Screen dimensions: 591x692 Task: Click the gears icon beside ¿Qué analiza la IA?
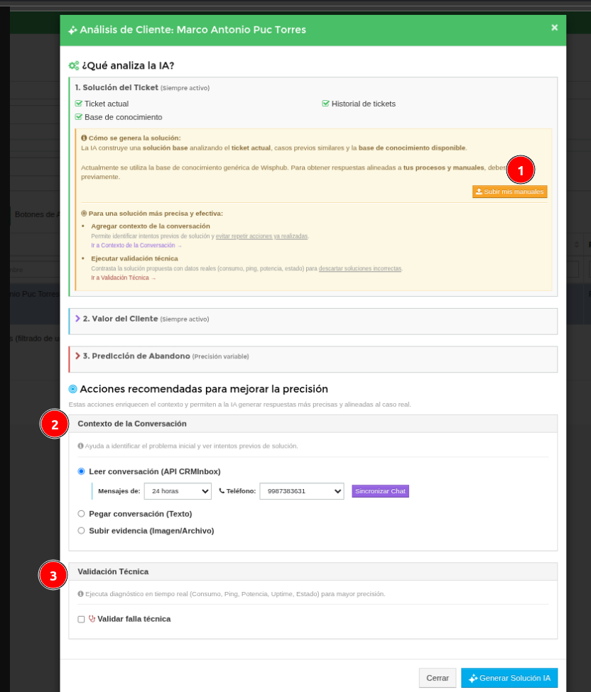click(74, 66)
